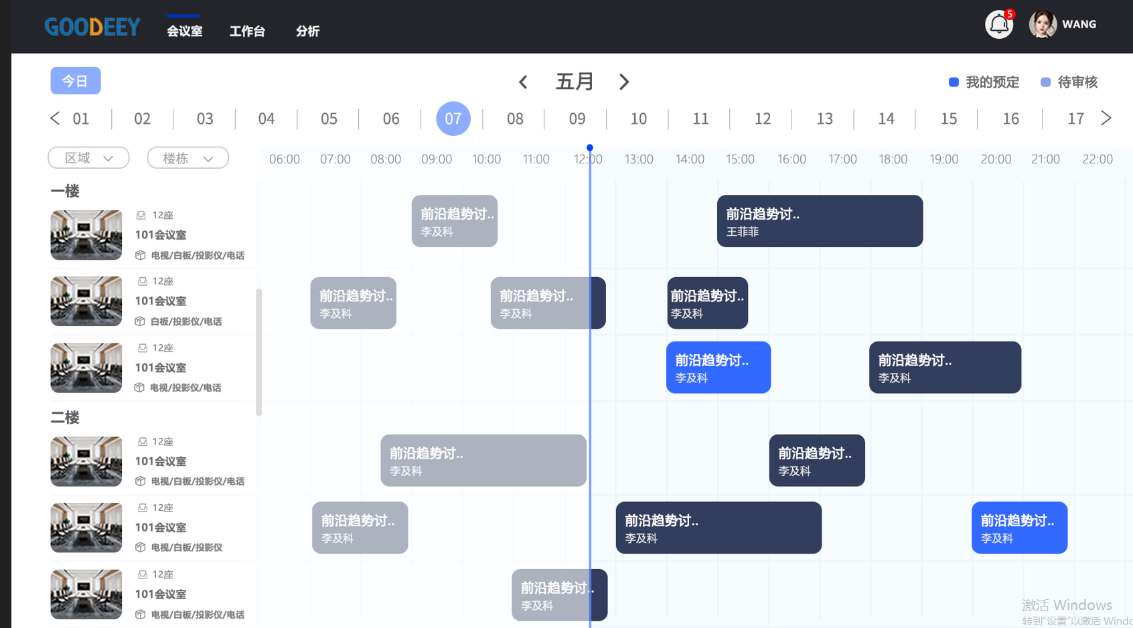
Task: Click the equipment icon before 电视/白板/投影仪/电话
Action: tap(139, 255)
